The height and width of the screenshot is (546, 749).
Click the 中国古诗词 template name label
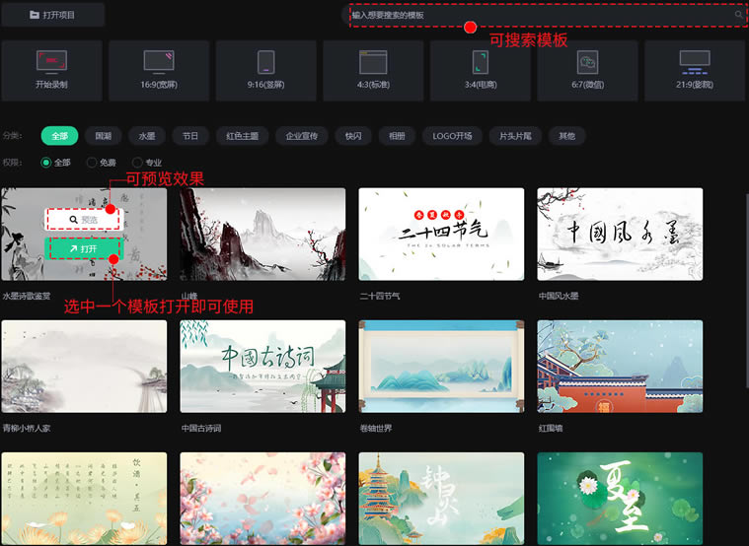point(201,428)
